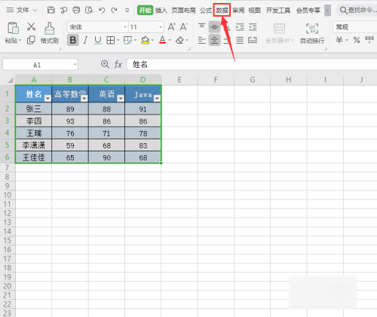Click the Save icon in quick access toolbar
This screenshot has width=377, height=317.
(x=51, y=10)
